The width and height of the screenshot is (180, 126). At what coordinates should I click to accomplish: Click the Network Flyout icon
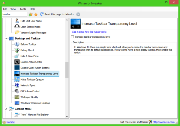point(17,85)
